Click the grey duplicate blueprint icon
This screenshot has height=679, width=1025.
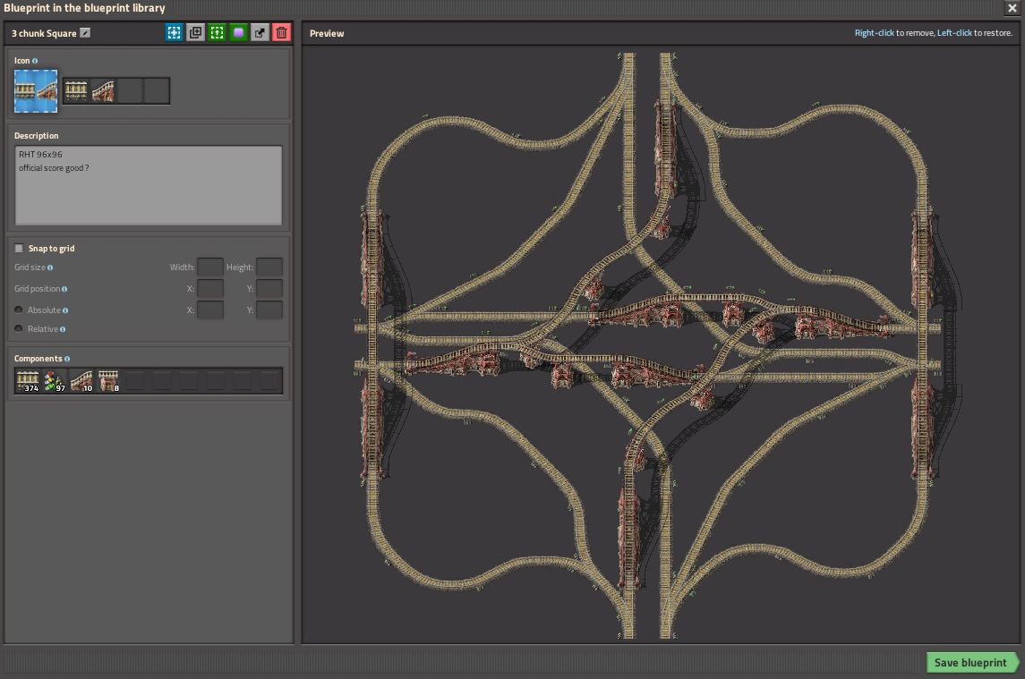pos(195,33)
